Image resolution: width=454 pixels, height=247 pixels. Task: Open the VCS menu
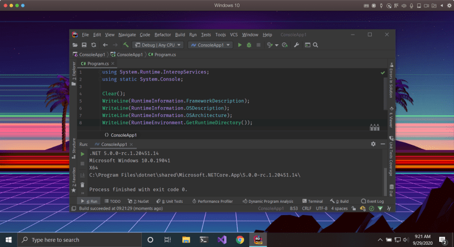click(234, 35)
